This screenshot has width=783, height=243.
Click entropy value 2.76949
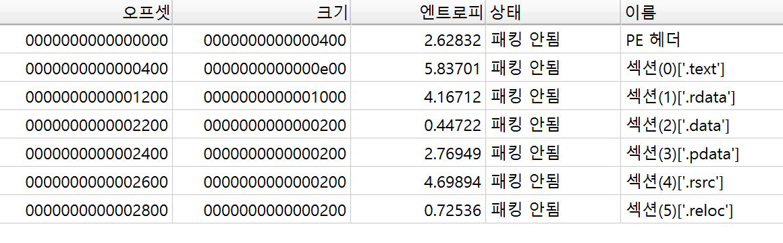[452, 154]
